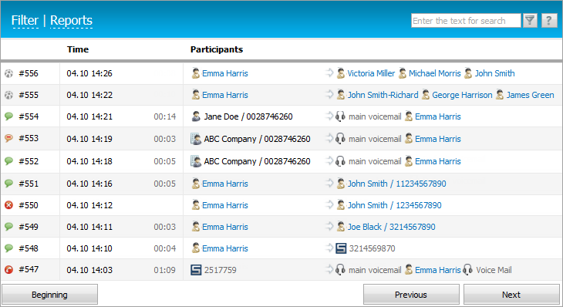Open John Smith / 11234567890 link

click(x=396, y=184)
